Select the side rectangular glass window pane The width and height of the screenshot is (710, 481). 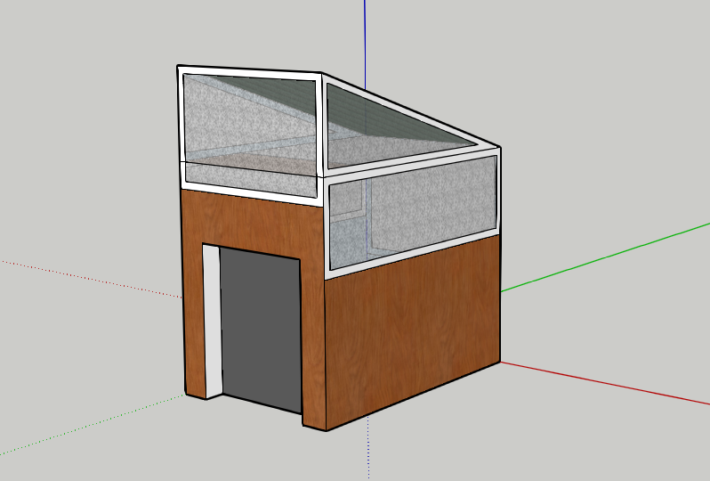tap(413, 212)
